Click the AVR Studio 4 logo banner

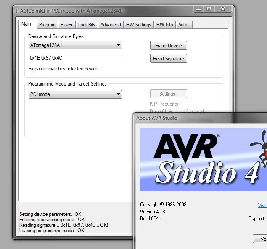(x=204, y=160)
